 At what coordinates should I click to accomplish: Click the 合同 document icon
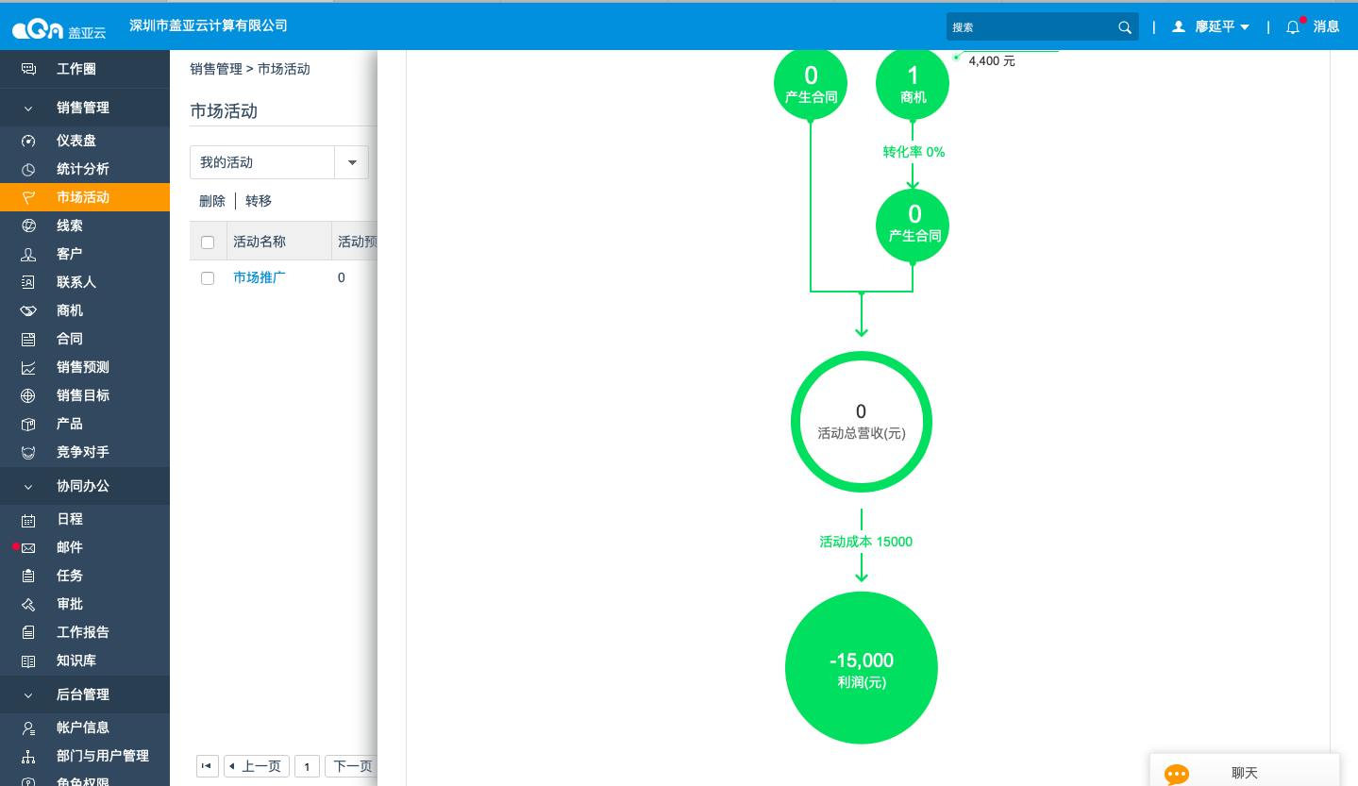click(x=28, y=339)
